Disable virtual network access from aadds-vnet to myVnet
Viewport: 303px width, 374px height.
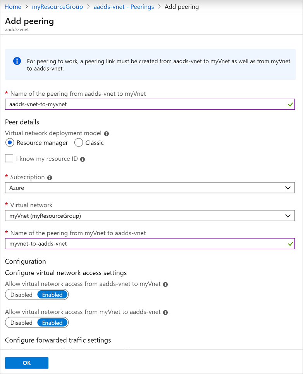(21, 294)
